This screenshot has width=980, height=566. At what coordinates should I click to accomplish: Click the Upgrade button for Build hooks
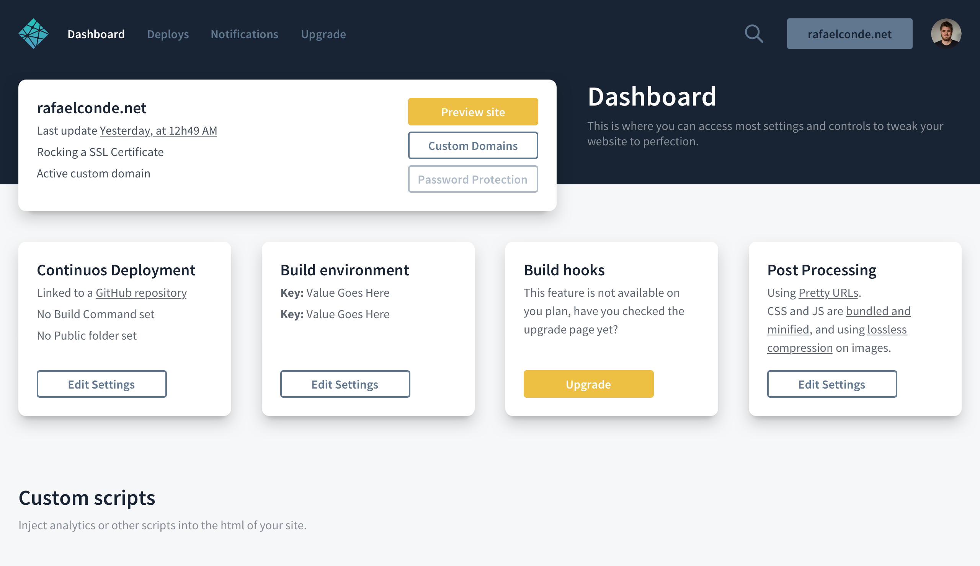tap(588, 384)
